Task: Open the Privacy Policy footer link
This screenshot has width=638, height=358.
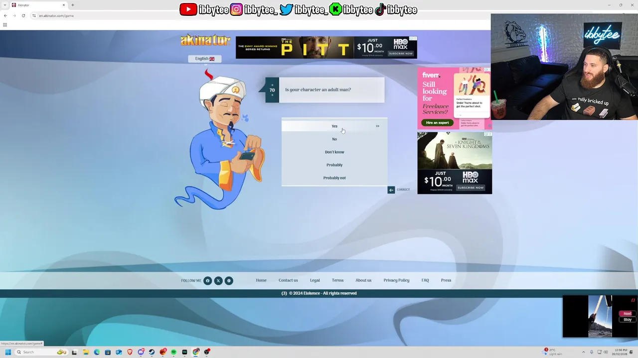Action: [x=396, y=280]
